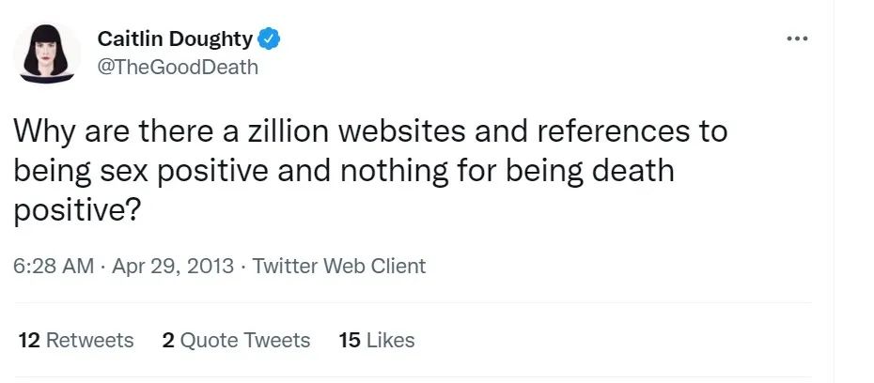874x383 pixels.
Task: Click the tweet line starting "being sex positive"
Action: point(346,171)
